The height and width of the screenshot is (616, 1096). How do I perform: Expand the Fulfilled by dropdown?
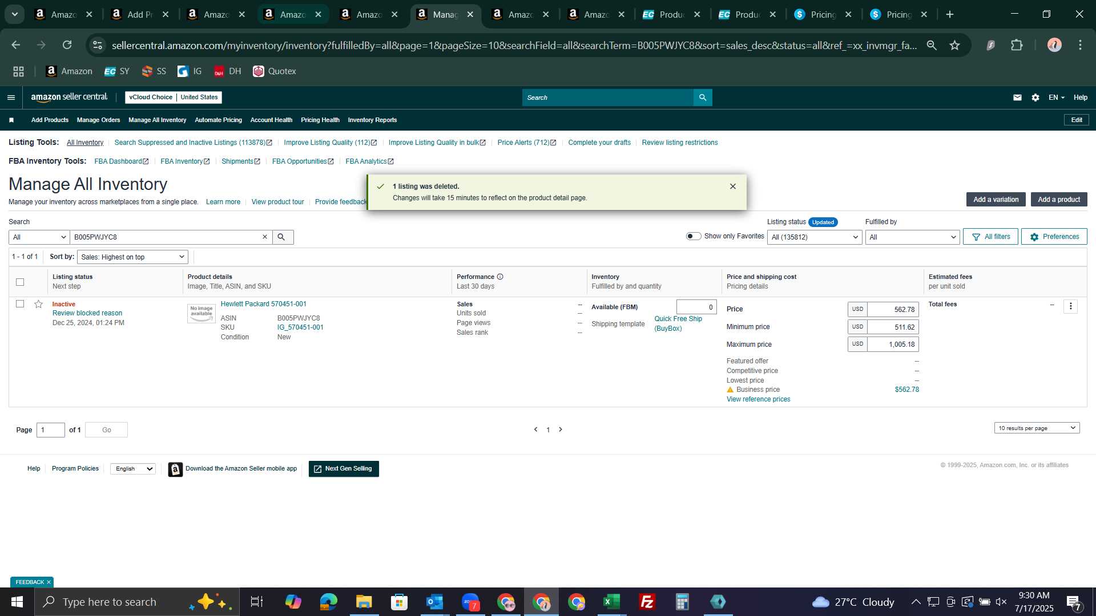tap(912, 237)
